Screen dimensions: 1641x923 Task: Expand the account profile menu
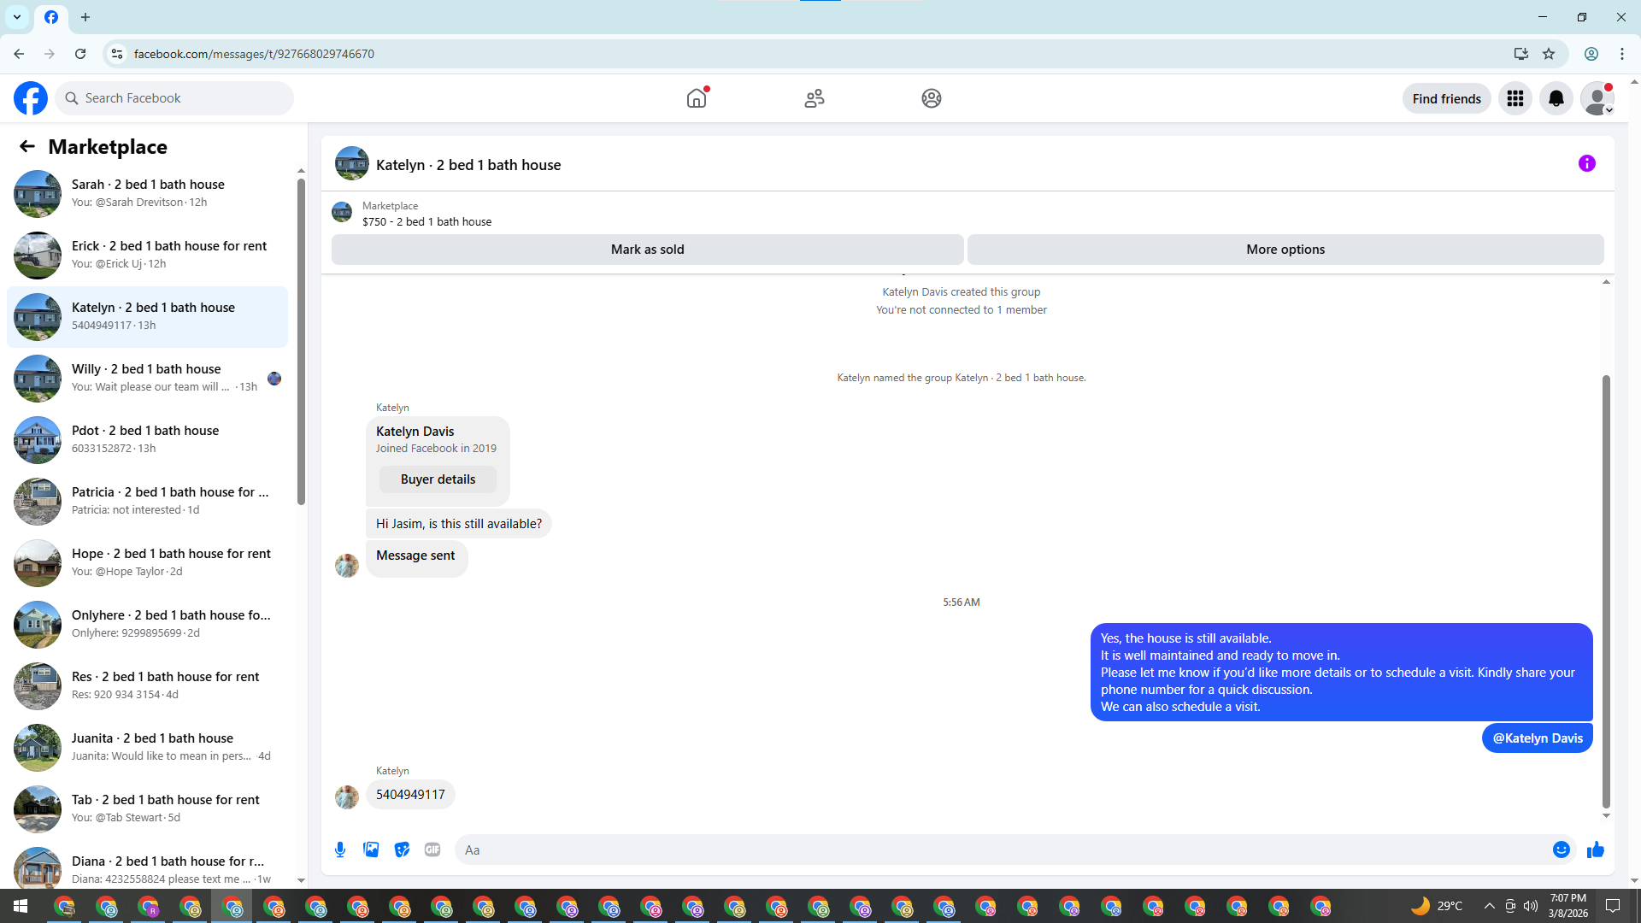click(x=1597, y=98)
